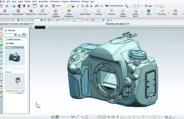
Task: Choose the Make Coplanar tool
Action: pos(56,13)
